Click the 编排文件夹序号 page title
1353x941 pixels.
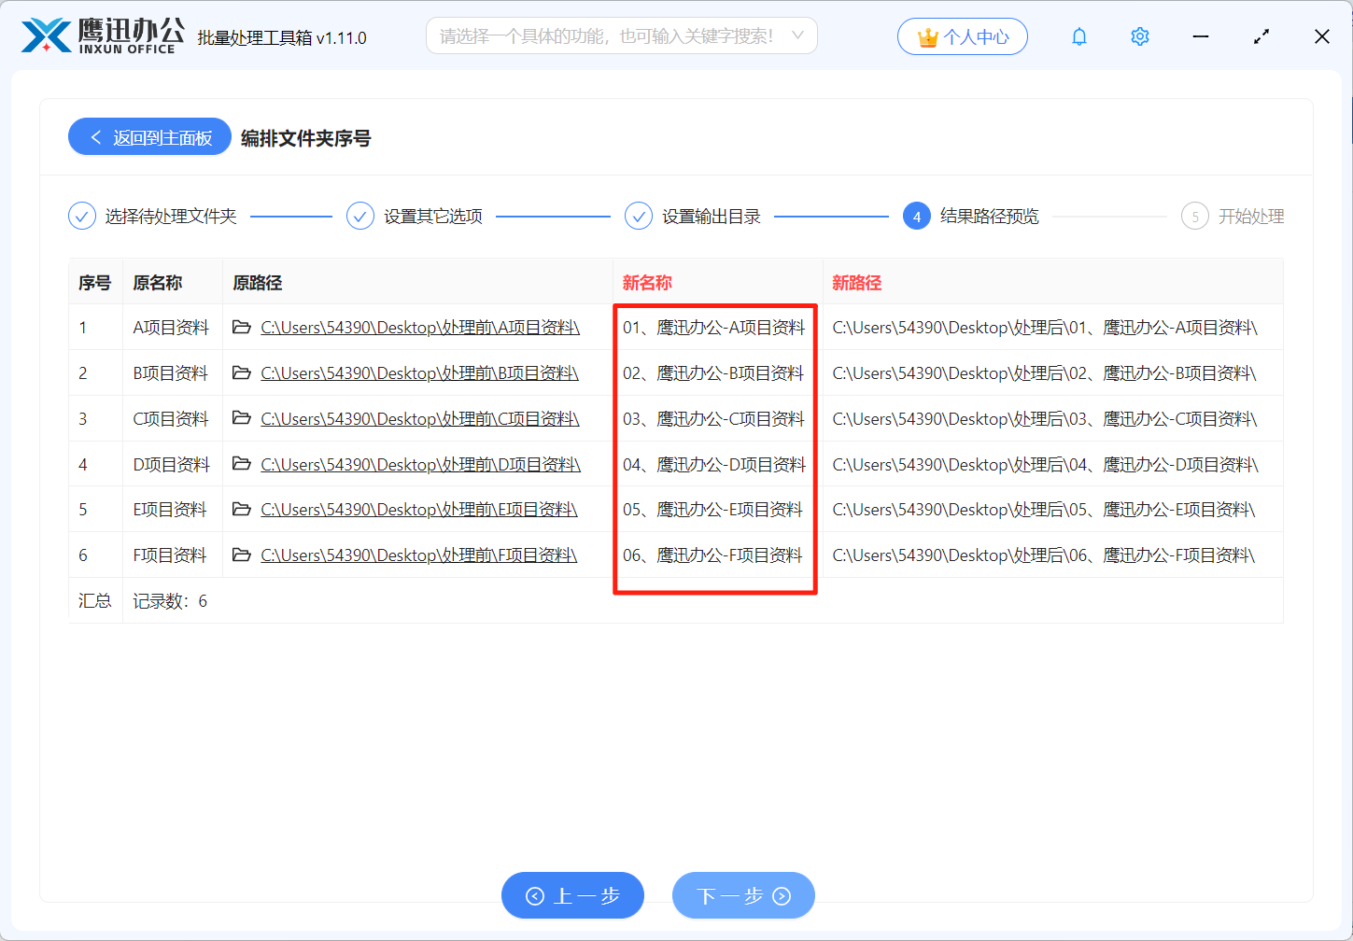point(306,138)
